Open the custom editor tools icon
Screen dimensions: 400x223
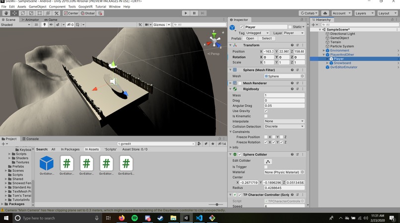tap(57, 13)
